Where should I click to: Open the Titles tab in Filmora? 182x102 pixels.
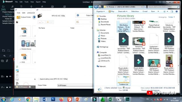pos(21,7)
